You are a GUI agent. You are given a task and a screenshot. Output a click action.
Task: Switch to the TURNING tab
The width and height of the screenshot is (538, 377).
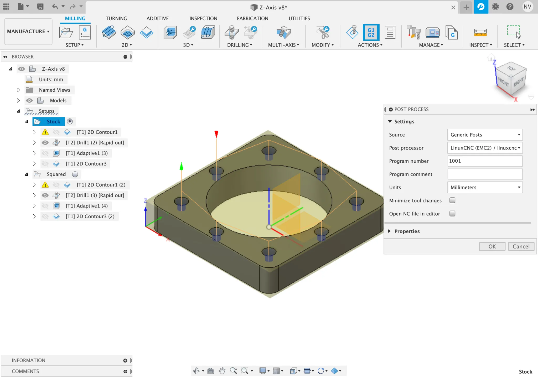pos(116,18)
